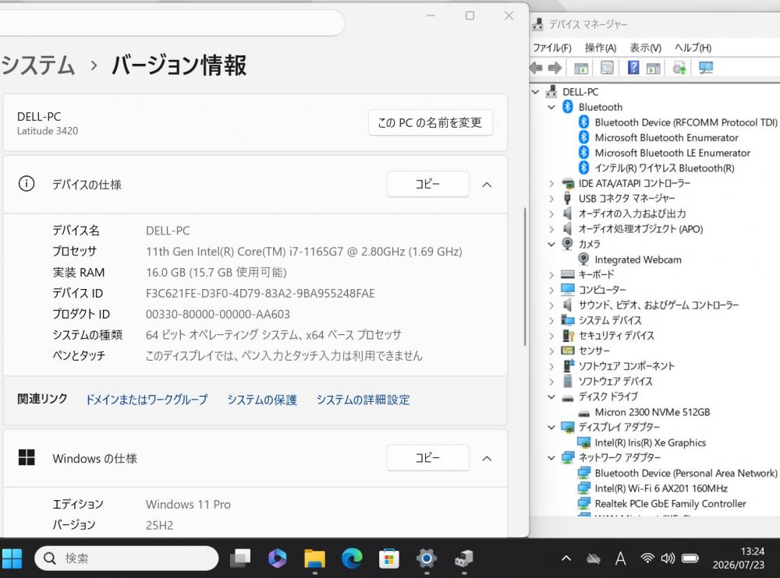Switch to Settings gear on taskbar
The height and width of the screenshot is (578, 780).
click(x=427, y=559)
